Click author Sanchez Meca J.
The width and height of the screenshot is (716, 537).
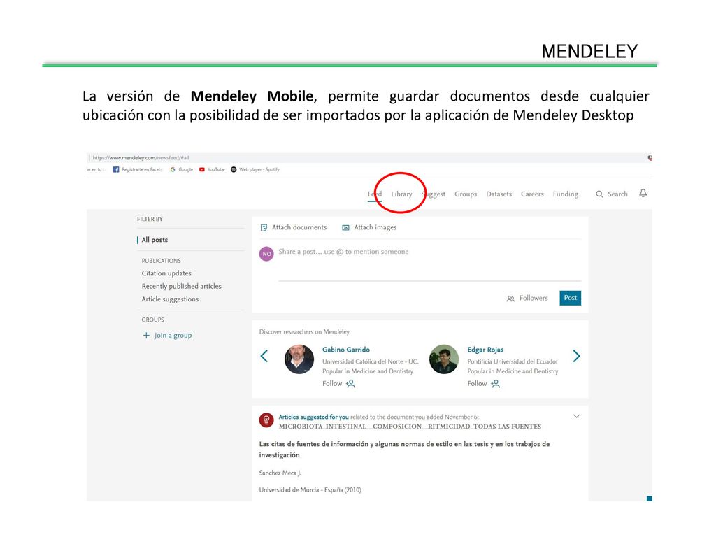280,473
